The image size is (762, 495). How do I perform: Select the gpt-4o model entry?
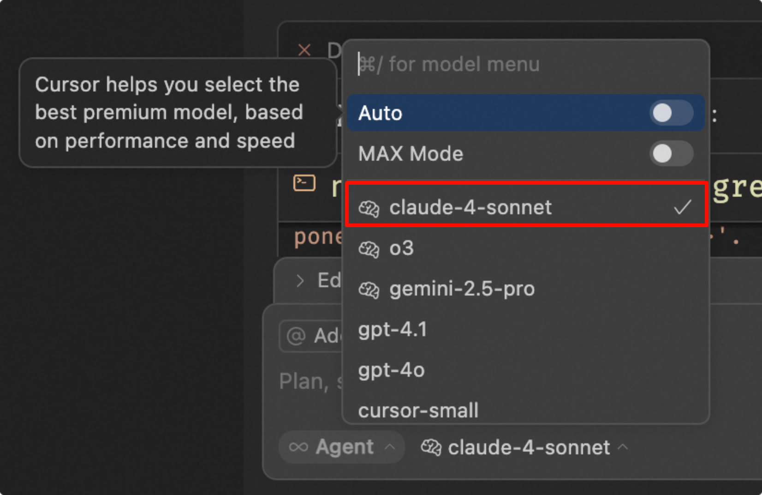(392, 370)
